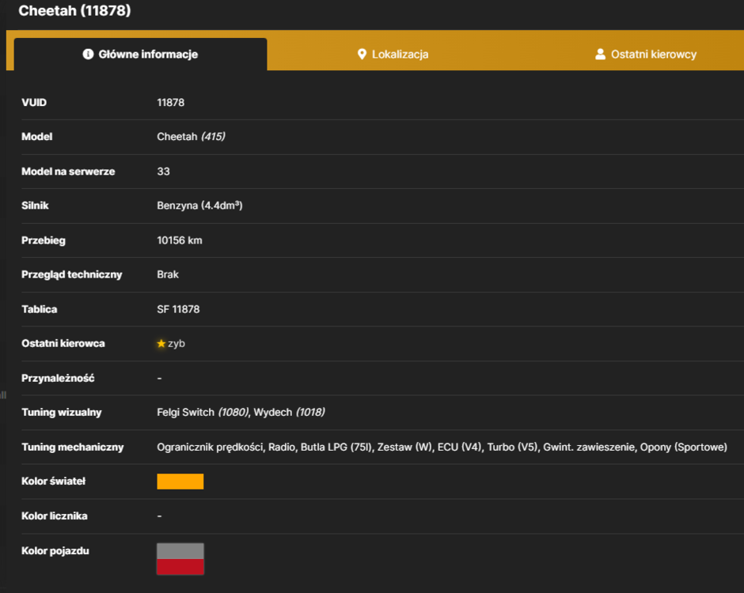The height and width of the screenshot is (593, 744).
Task: Click the Kolor licznika row label
Action: (55, 516)
